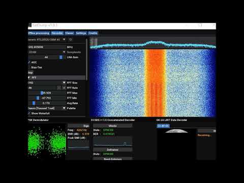Increase FFT Rate with plus button

click(x=64, y=88)
